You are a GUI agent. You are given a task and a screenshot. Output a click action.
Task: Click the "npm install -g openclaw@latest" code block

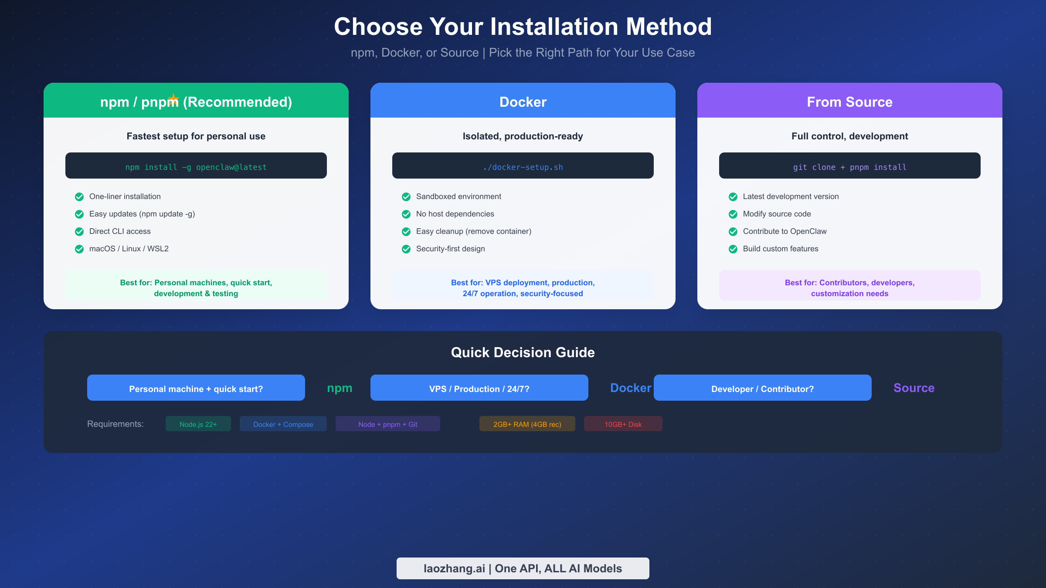coord(196,166)
